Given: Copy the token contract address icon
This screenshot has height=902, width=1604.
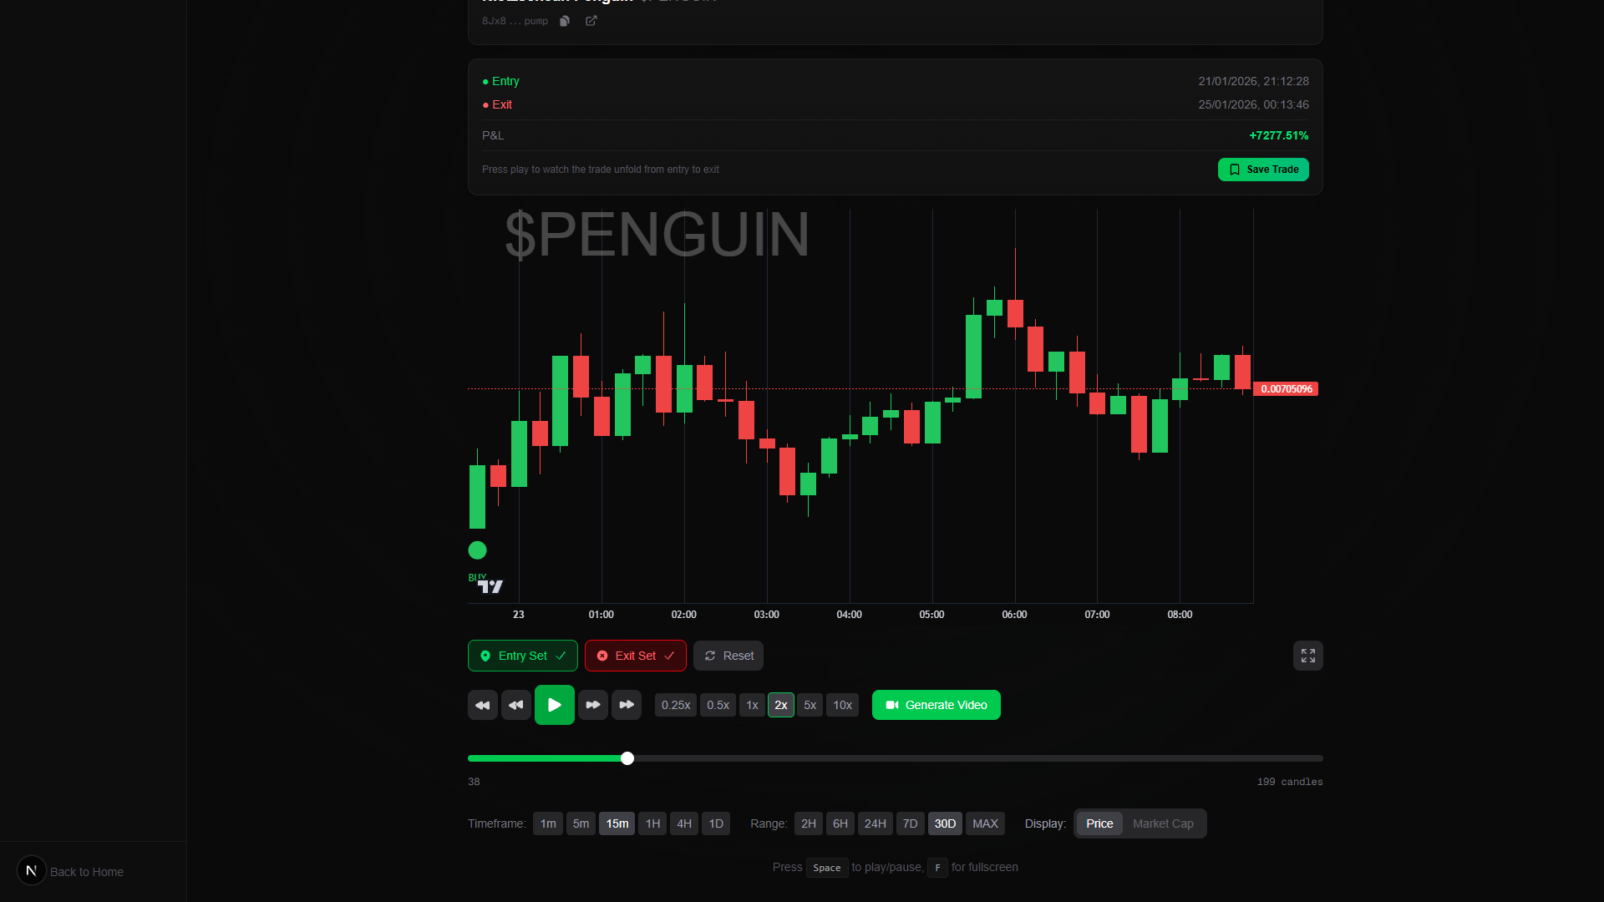Looking at the screenshot, I should click(565, 21).
